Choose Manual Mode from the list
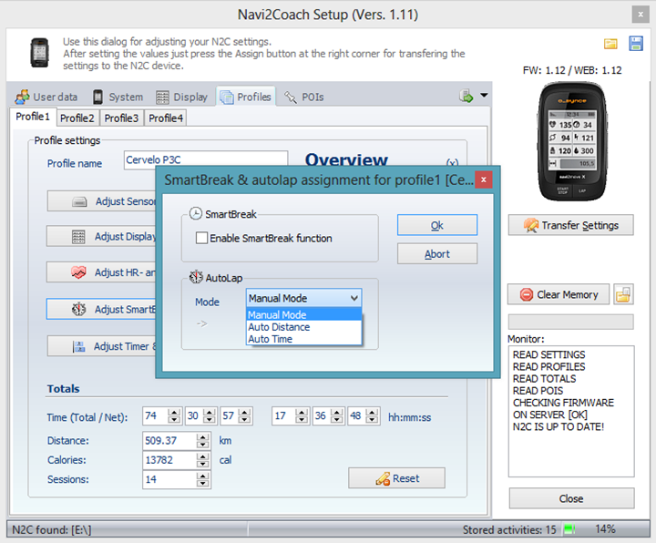The image size is (656, 543). coord(304,314)
